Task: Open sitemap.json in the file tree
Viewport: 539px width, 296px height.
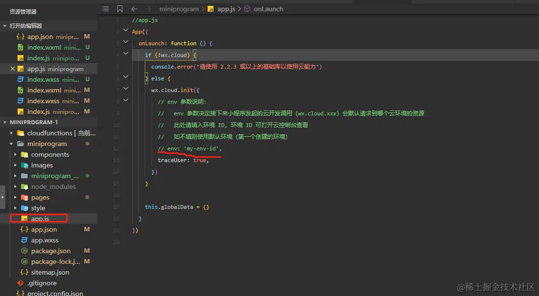Action: pyautogui.click(x=50, y=272)
